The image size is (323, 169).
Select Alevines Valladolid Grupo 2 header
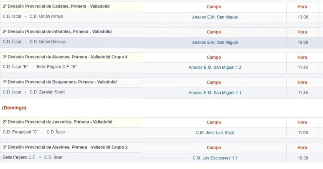pyautogui.click(x=65, y=147)
